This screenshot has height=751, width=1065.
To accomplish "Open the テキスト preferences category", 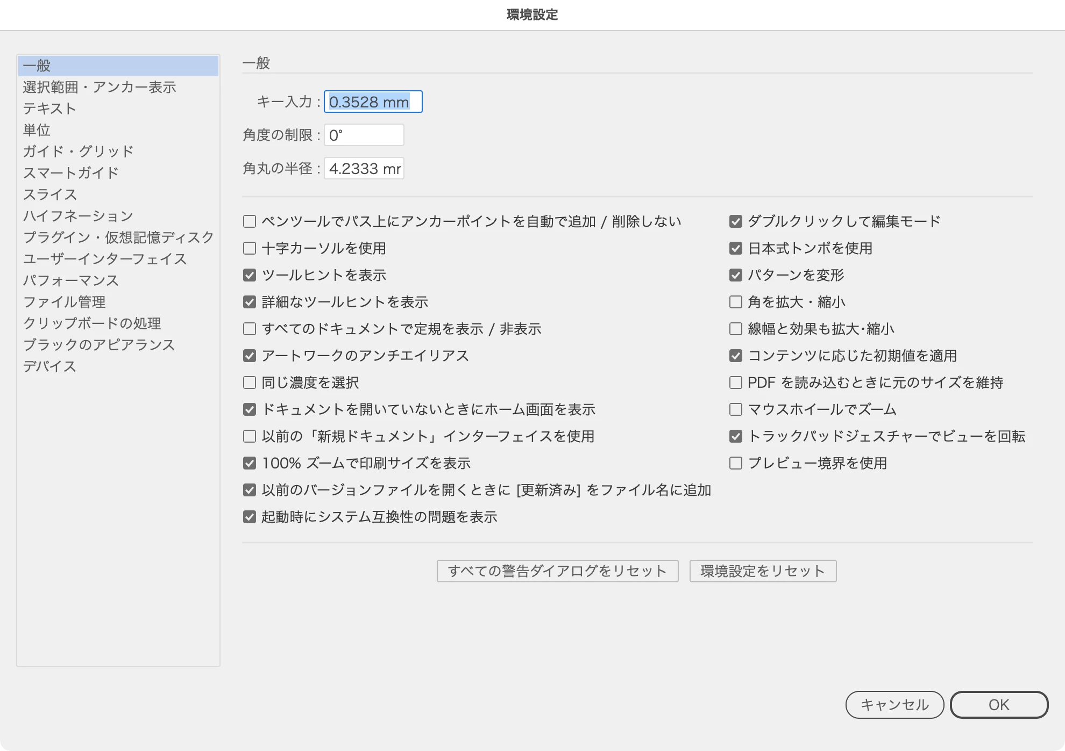I will click(x=49, y=109).
